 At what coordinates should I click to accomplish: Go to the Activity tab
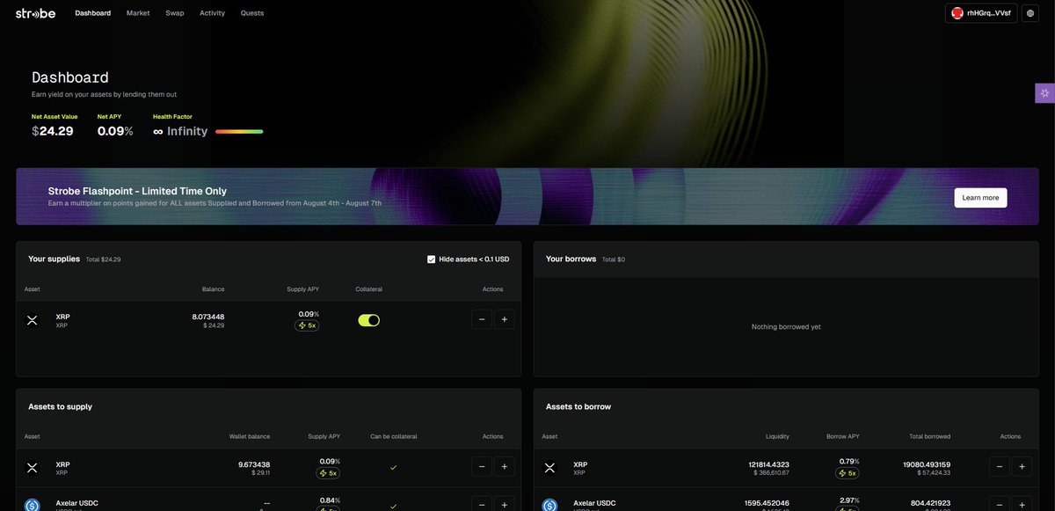tap(212, 13)
